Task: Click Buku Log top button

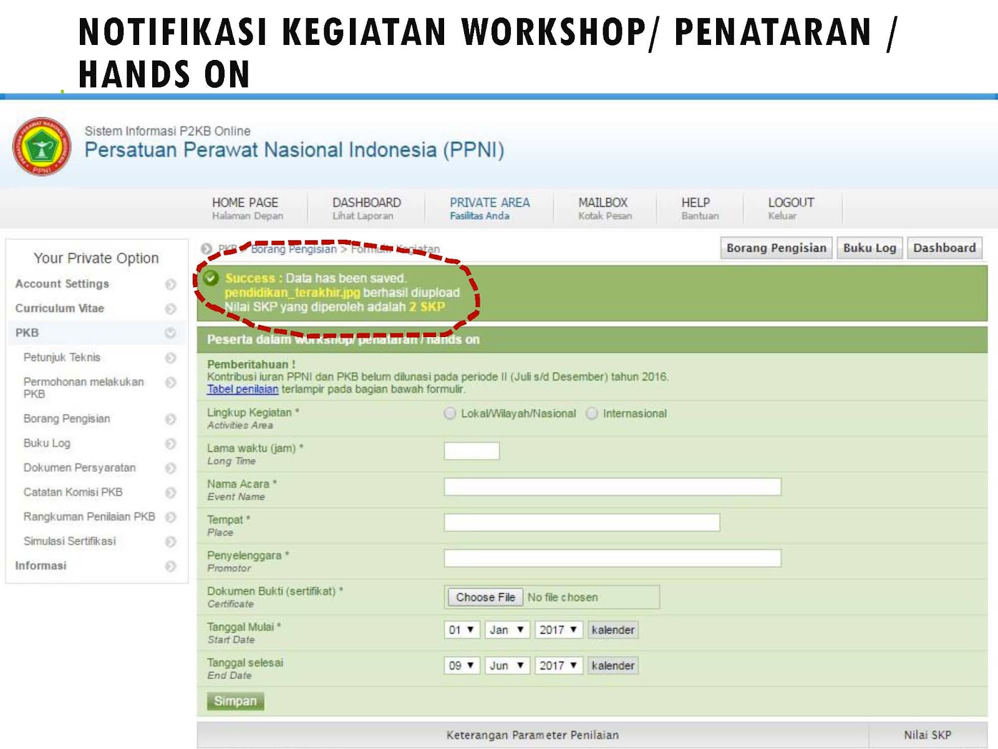Action: point(870,248)
